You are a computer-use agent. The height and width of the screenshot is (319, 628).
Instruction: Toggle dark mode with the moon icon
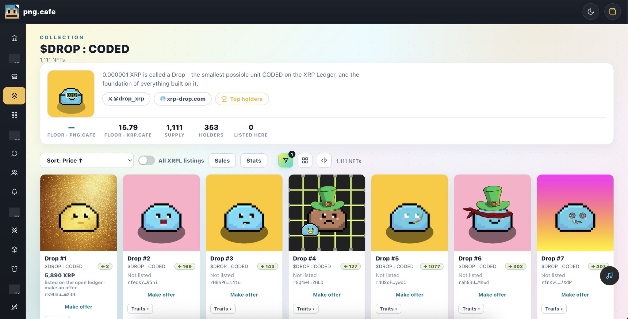(591, 12)
